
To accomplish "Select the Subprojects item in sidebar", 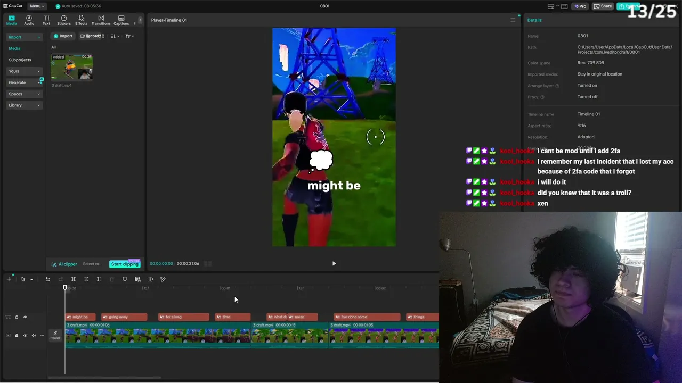I will [x=20, y=60].
